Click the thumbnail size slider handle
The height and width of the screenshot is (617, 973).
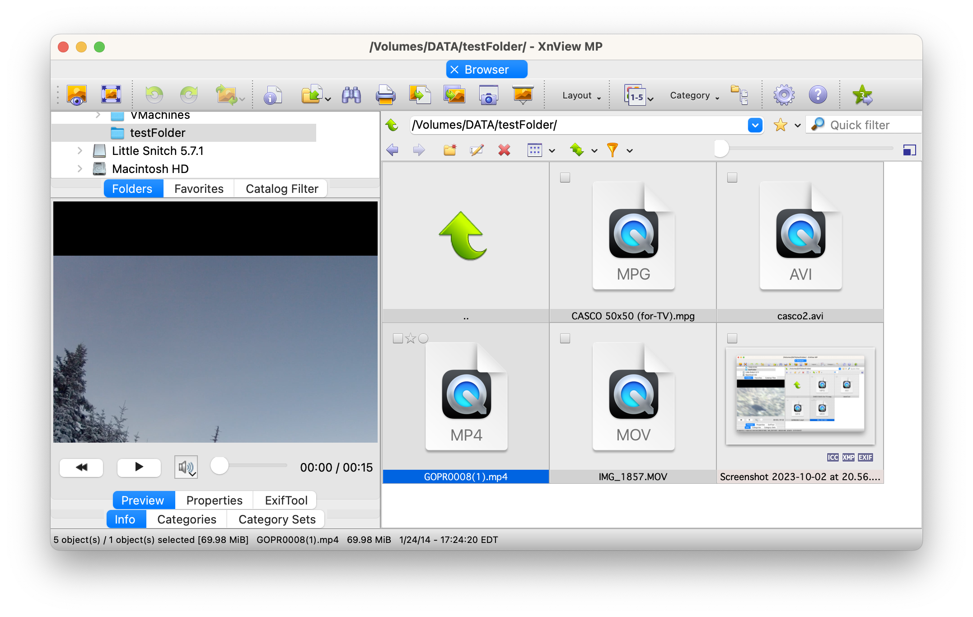click(721, 148)
